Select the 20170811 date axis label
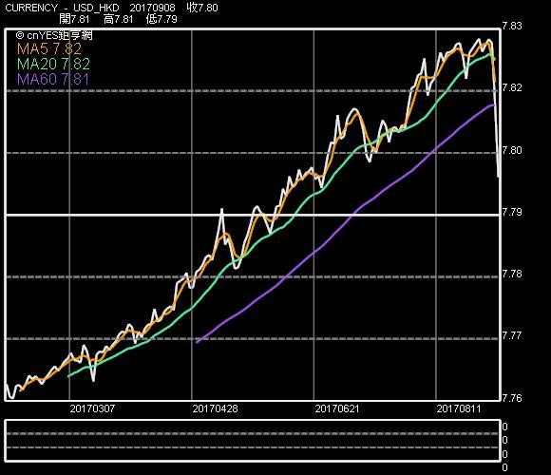The height and width of the screenshot is (475, 551). click(459, 408)
